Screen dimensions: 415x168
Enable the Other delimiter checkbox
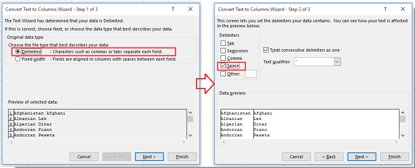(223, 73)
